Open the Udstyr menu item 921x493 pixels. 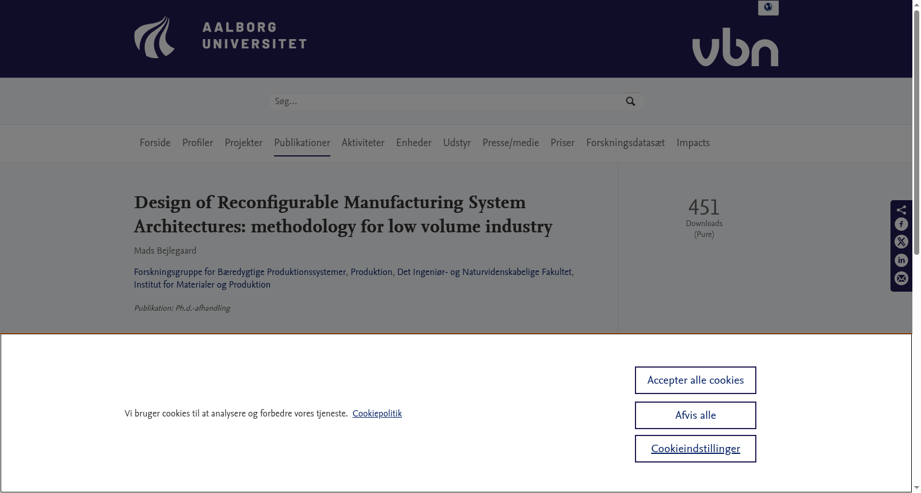click(x=457, y=143)
